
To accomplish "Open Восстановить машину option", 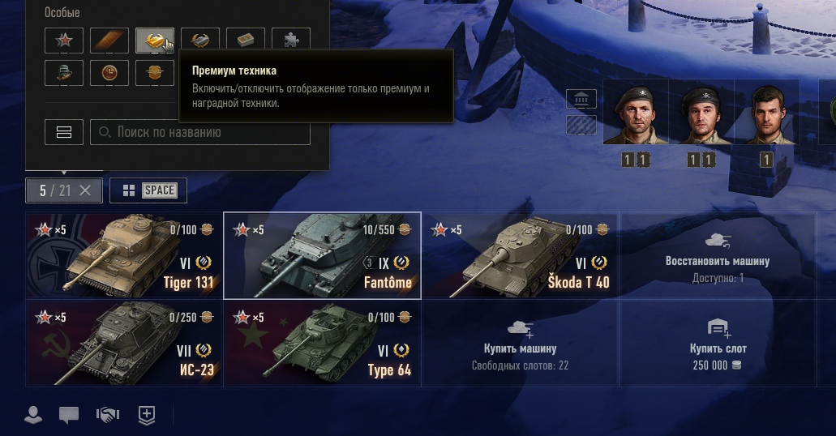I will click(718, 256).
